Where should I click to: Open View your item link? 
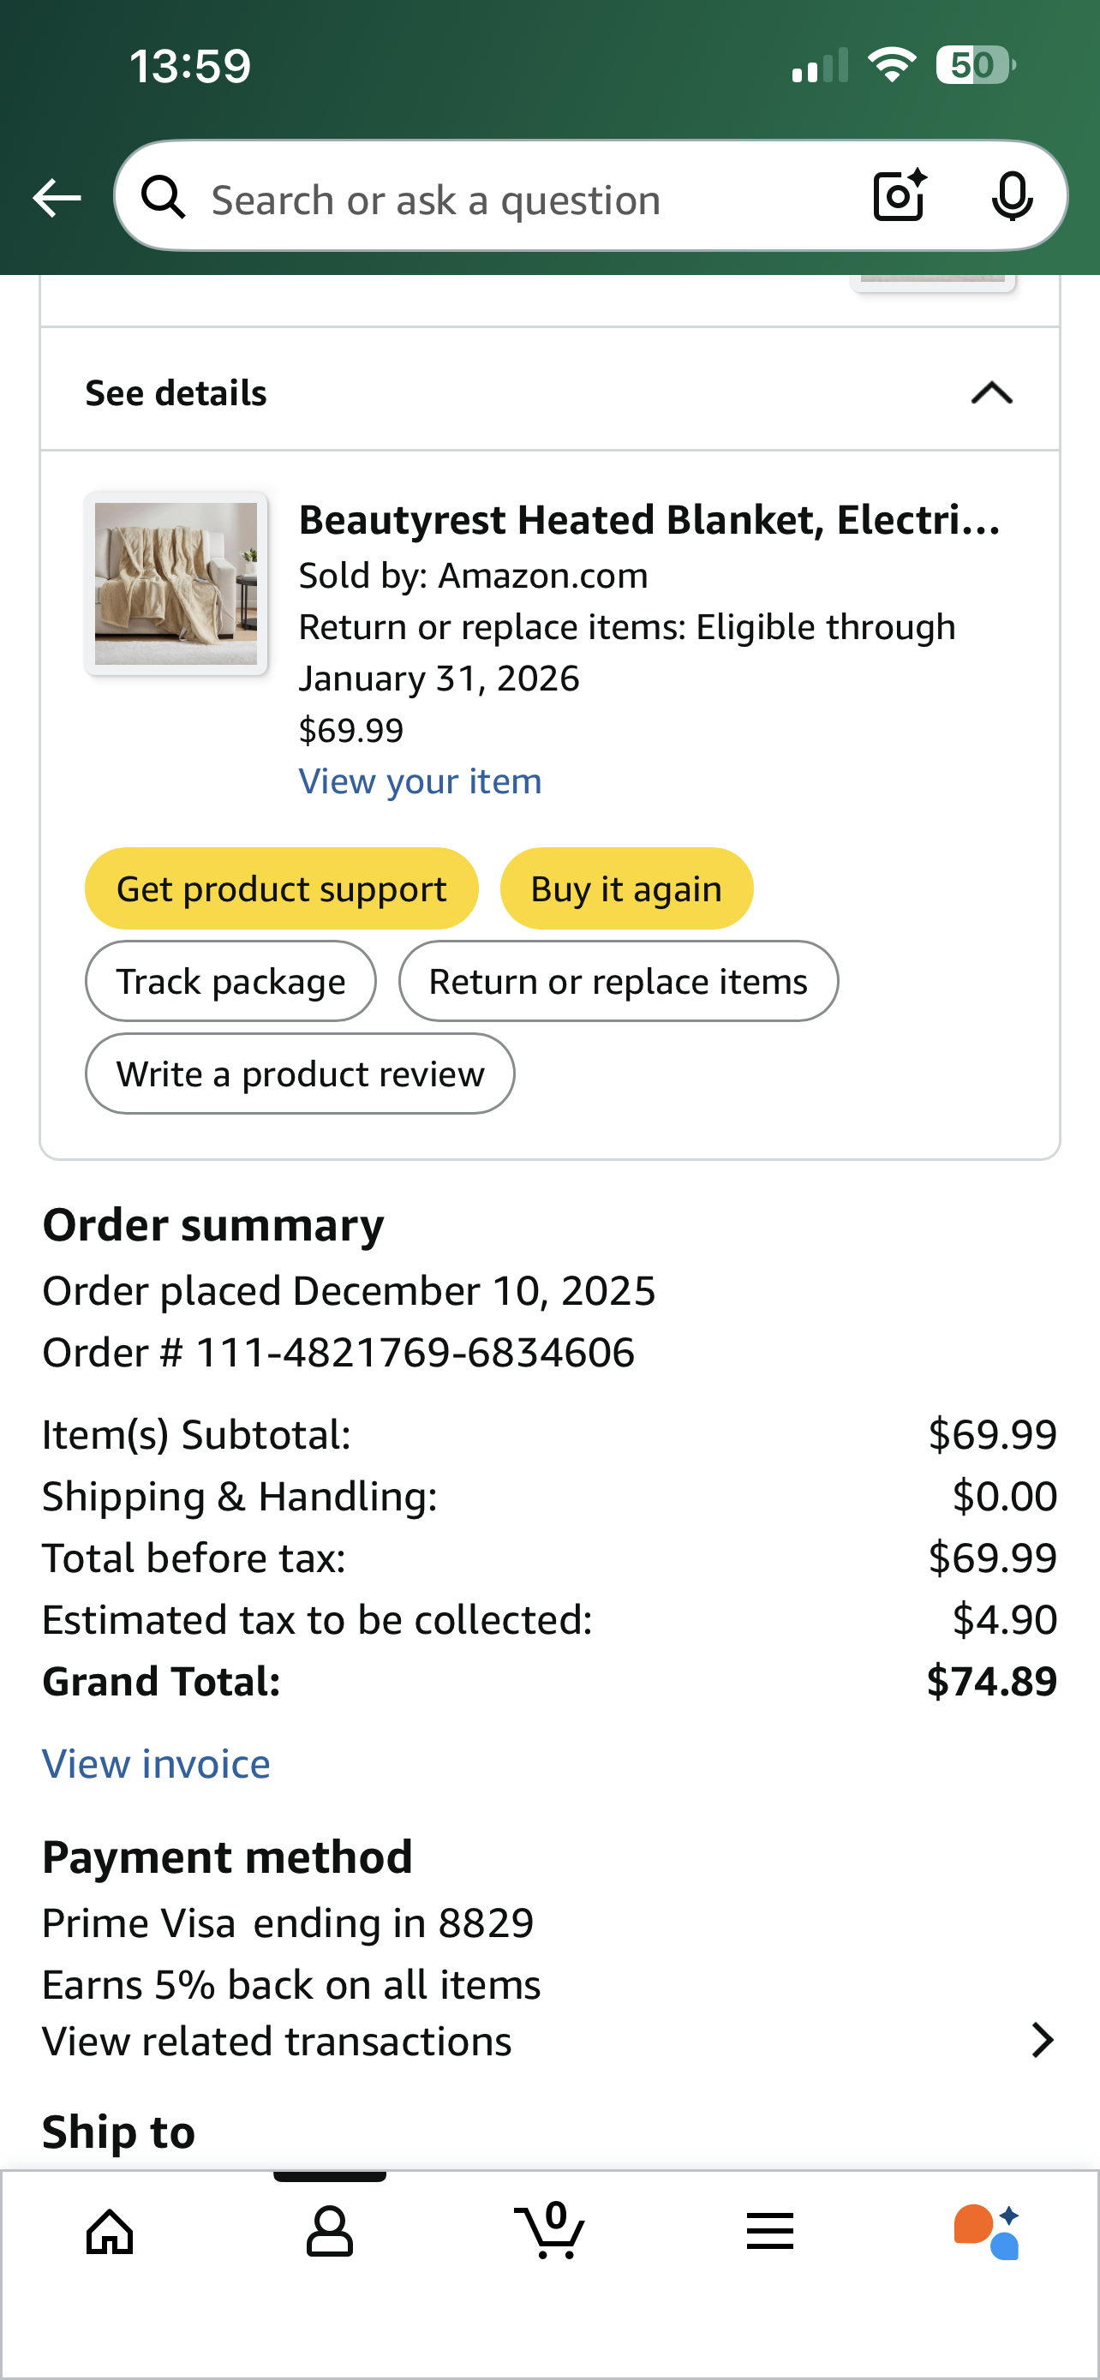pyautogui.click(x=421, y=781)
